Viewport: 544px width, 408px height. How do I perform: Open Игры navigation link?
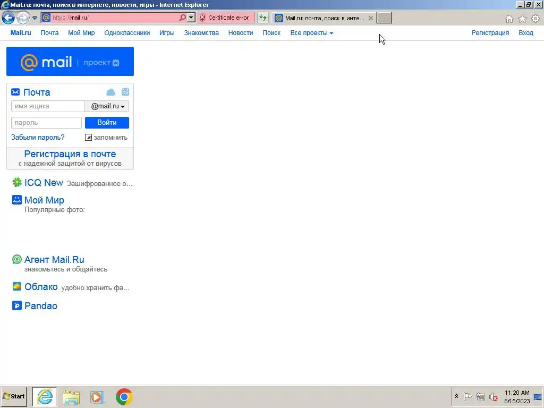point(167,32)
